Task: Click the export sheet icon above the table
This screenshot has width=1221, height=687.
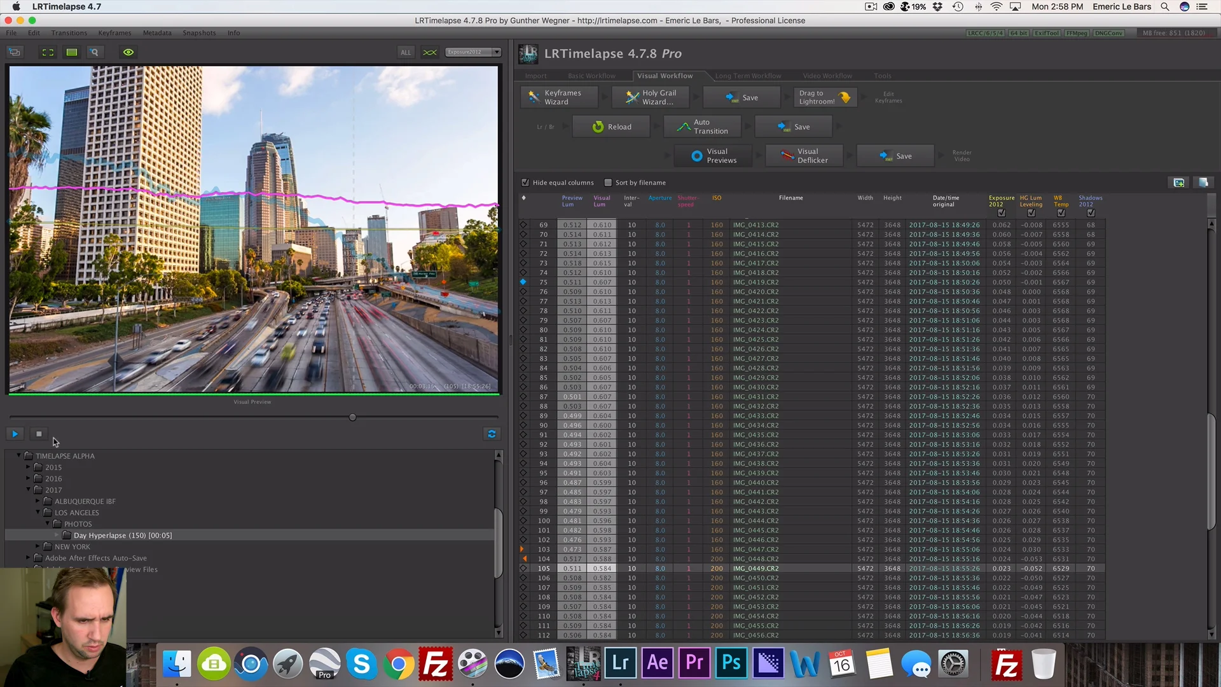Action: point(1203,183)
